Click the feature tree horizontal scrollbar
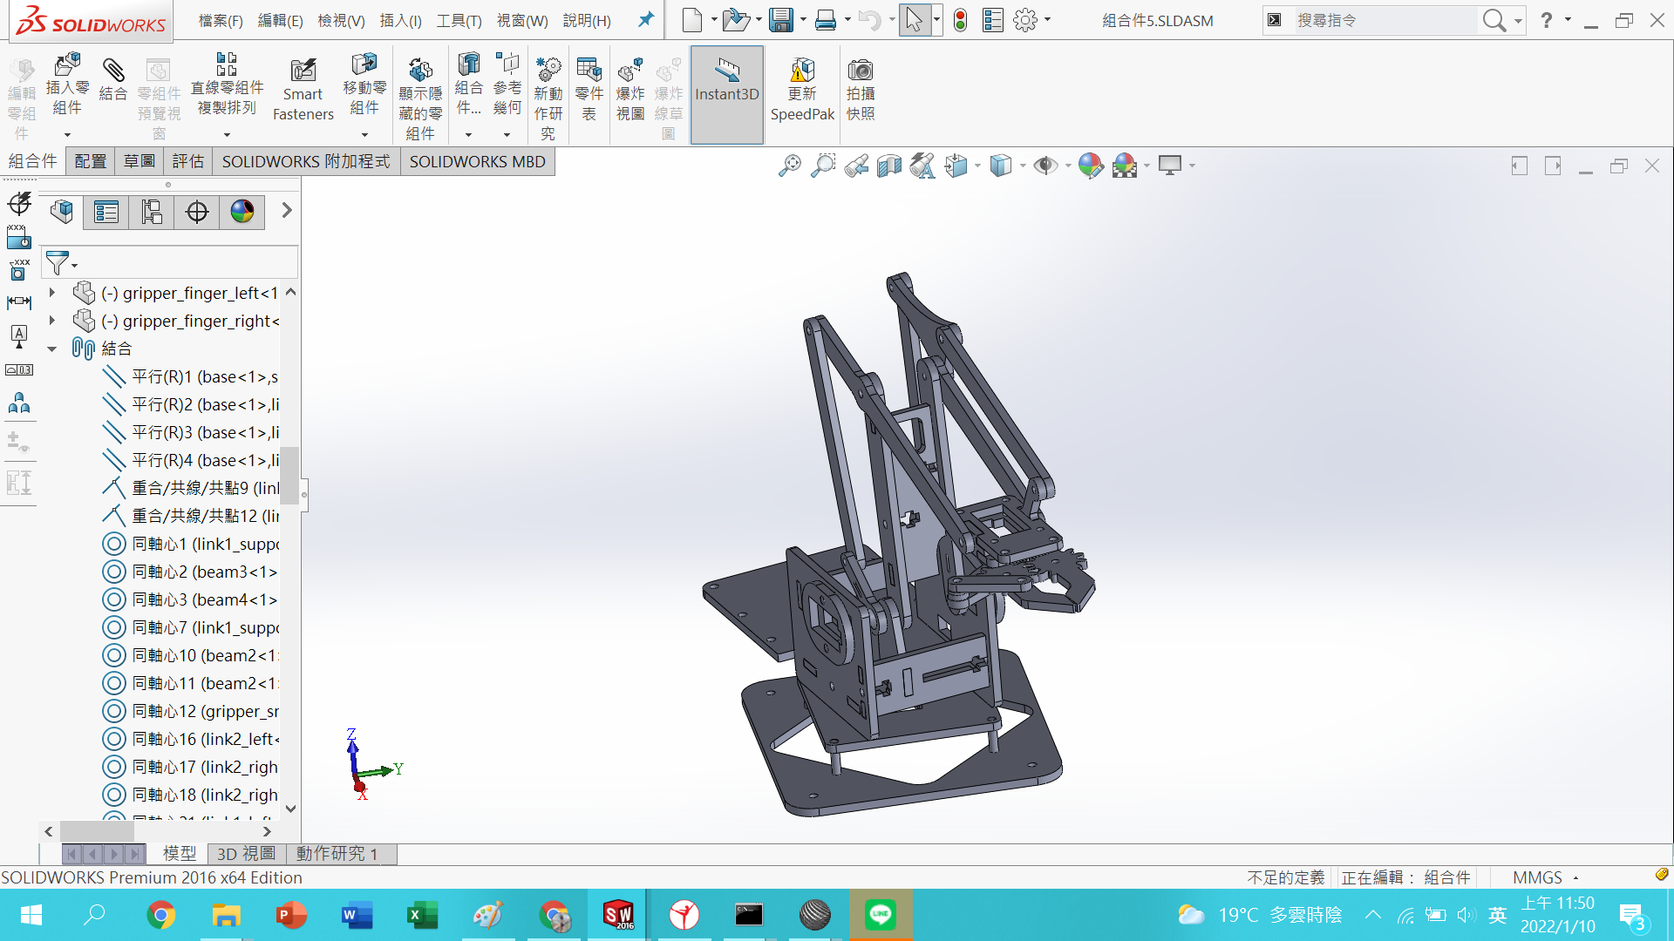This screenshot has width=1674, height=941. coord(98,831)
